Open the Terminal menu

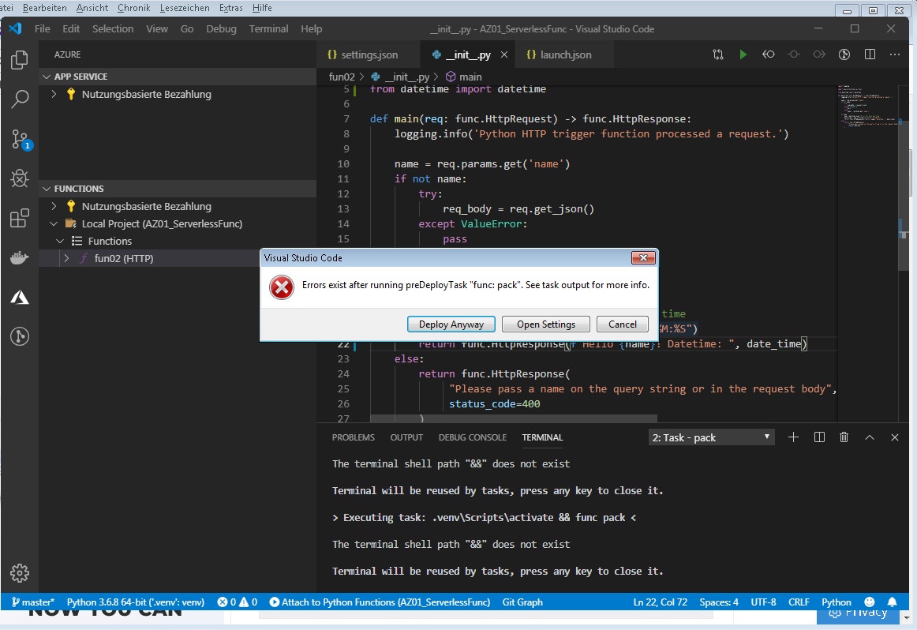pos(268,28)
